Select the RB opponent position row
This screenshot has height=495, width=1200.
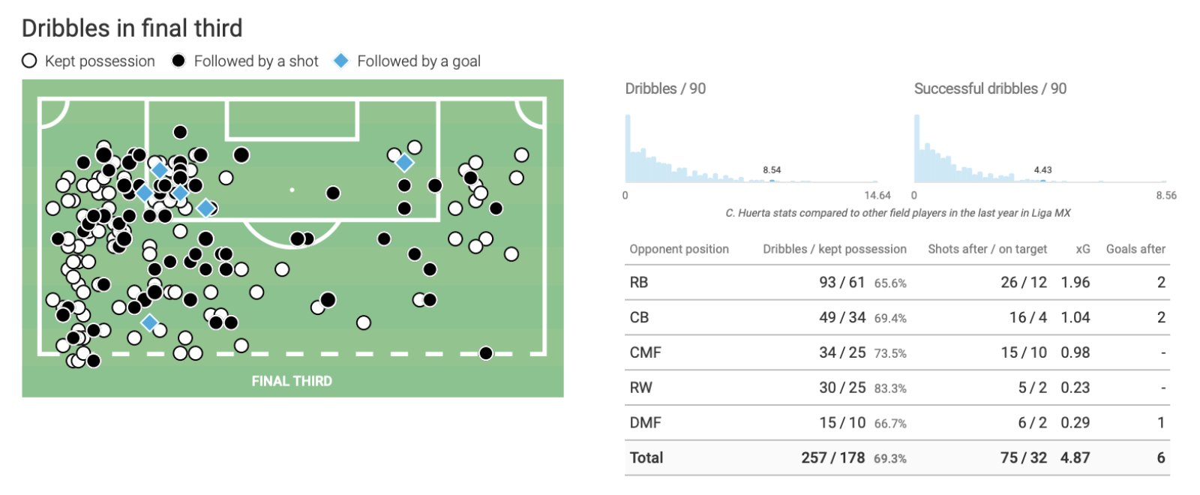click(x=897, y=283)
